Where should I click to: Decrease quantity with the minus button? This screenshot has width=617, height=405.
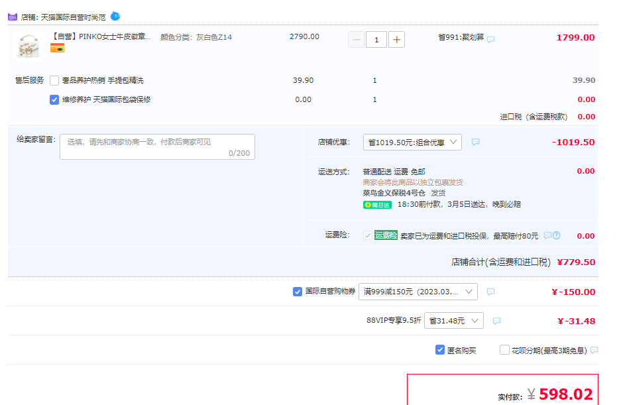[x=356, y=40]
